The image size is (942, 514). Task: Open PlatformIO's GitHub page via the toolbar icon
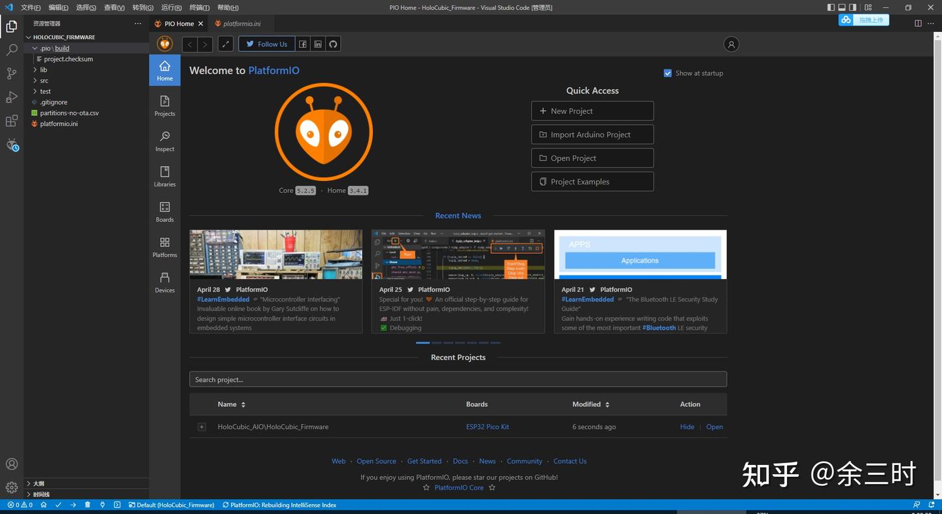[333, 44]
